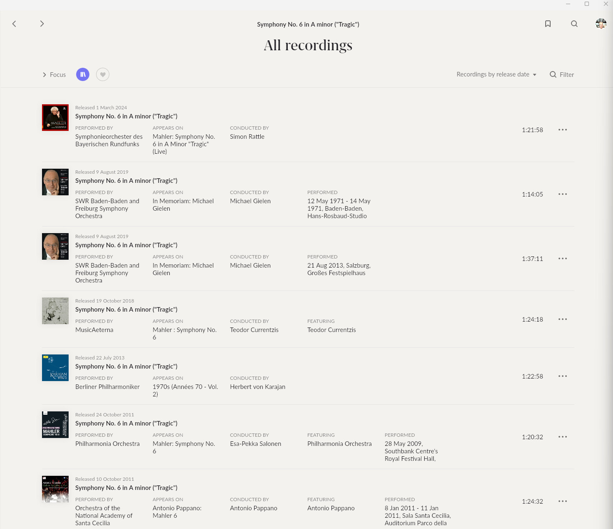Screen dimensions: 613x529
Task: Click the 1:21:58 duration
Action: tap(532, 130)
